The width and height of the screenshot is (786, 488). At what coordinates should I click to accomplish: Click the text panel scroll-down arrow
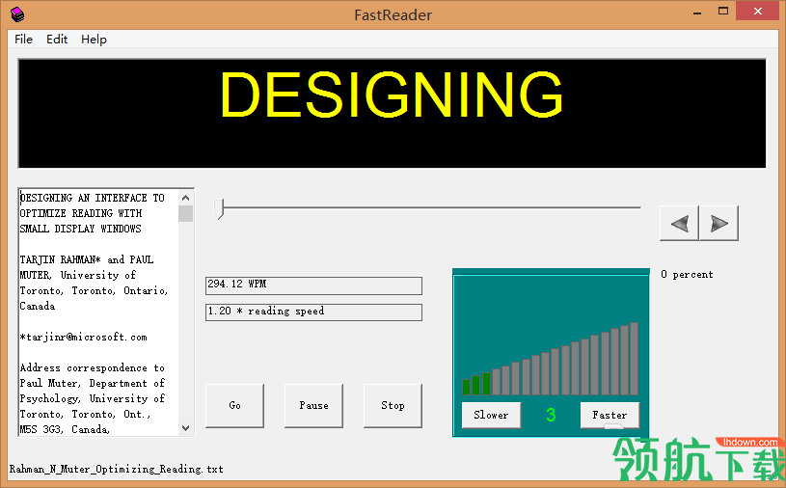185,428
